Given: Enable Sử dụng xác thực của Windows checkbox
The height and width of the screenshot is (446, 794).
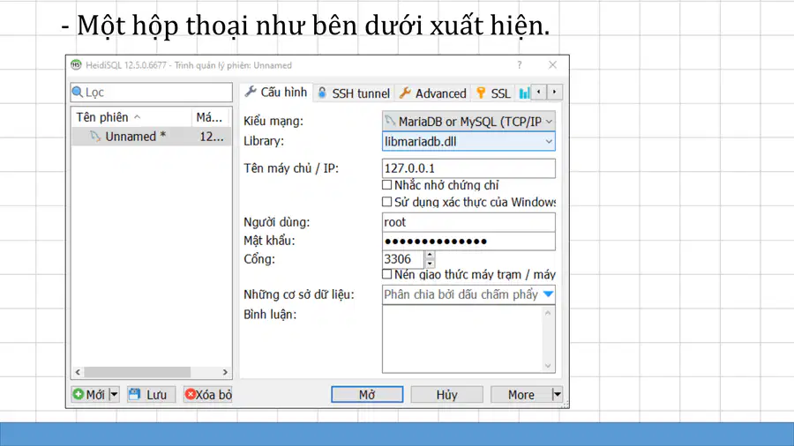Looking at the screenshot, I should (387, 202).
